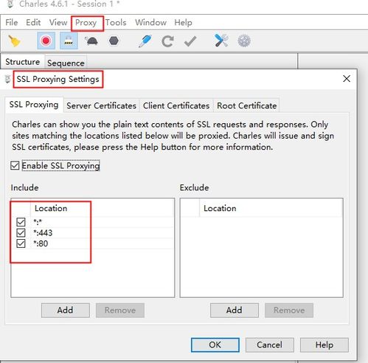
Task: Select the *:443 entry text
Action: coord(43,233)
